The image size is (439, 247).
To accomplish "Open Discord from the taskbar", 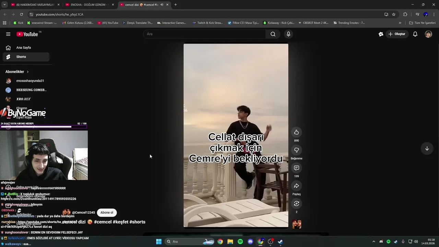I will pos(250,242).
